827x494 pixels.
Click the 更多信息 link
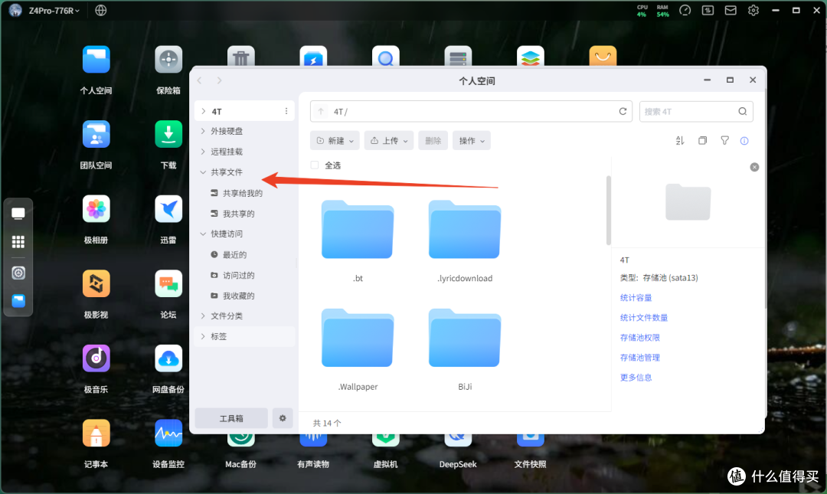coord(636,378)
